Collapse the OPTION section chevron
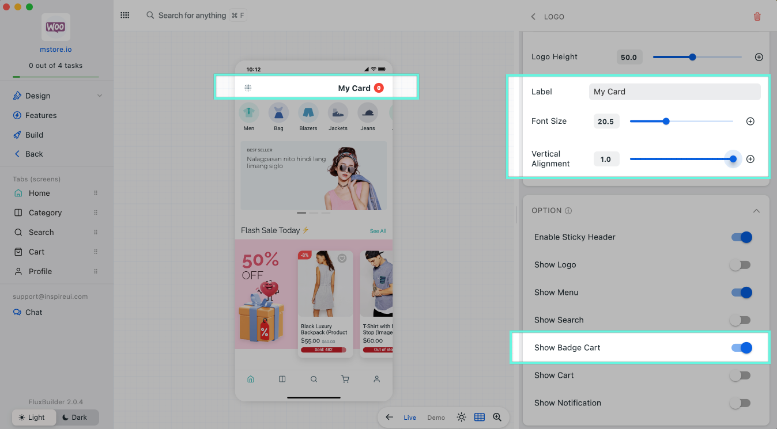Image resolution: width=777 pixels, height=429 pixels. tap(756, 211)
